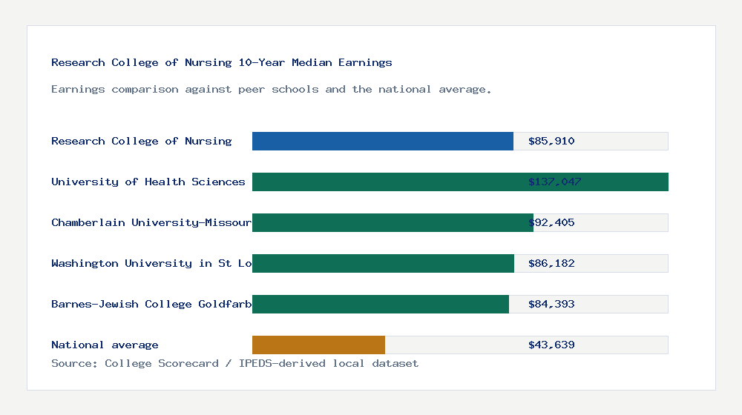Click the blue Research College of Nursing bar
Viewport: 742px width, 415px height.
(383, 141)
